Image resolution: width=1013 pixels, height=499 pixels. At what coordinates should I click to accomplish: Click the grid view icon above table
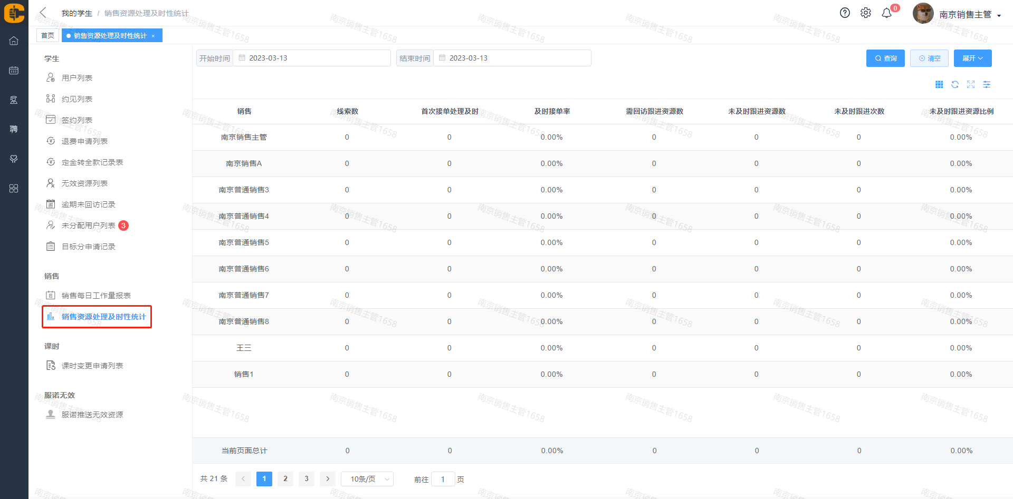click(939, 84)
